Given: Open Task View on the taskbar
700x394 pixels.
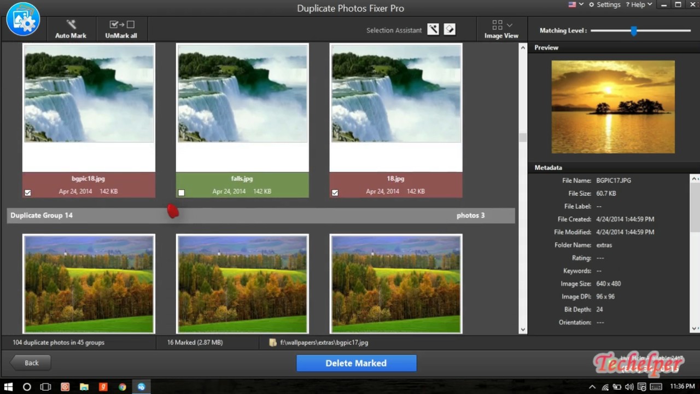Looking at the screenshot, I should pos(46,387).
